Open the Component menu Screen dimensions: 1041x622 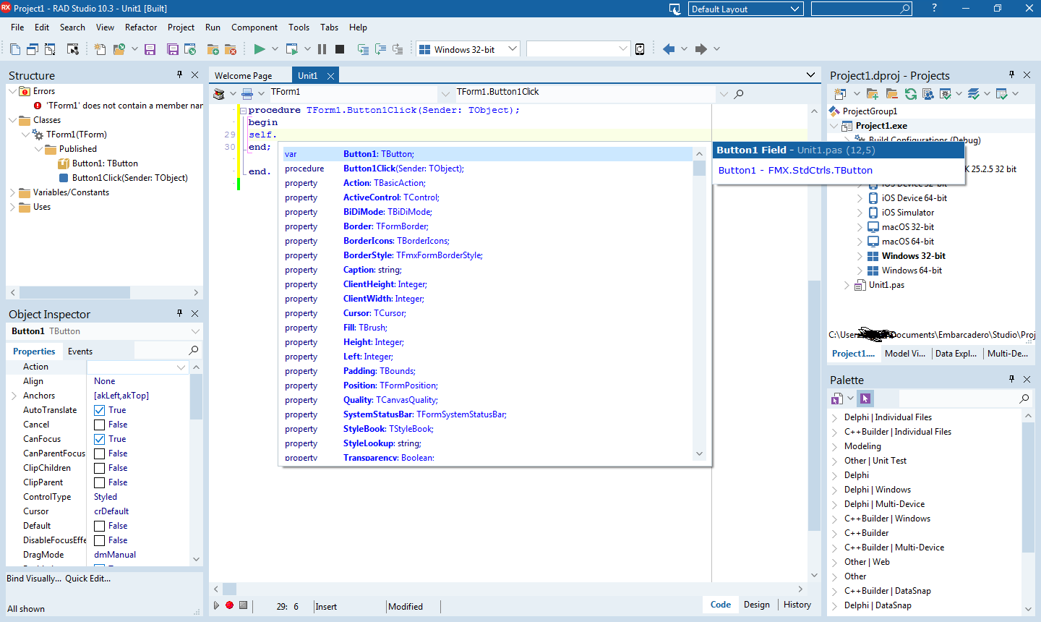254,27
